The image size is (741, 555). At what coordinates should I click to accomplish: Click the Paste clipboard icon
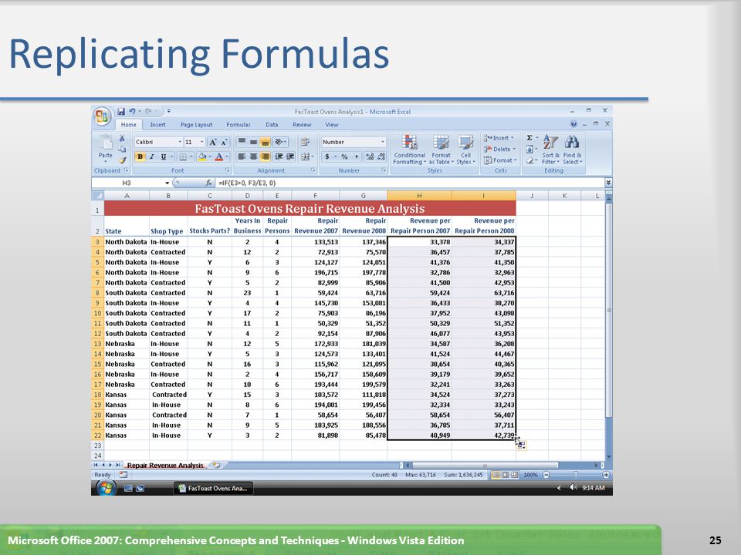106,142
